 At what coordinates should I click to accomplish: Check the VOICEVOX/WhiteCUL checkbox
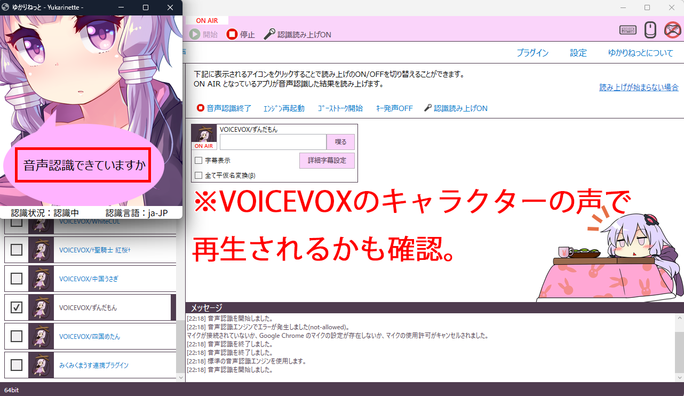(x=17, y=222)
